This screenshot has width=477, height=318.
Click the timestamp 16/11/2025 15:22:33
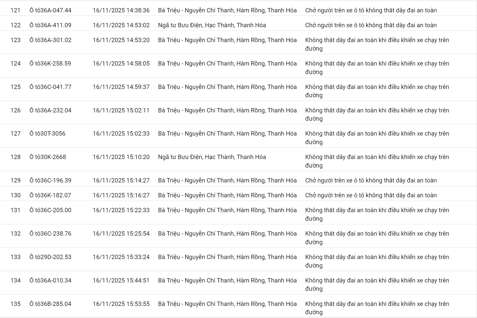coord(121,210)
